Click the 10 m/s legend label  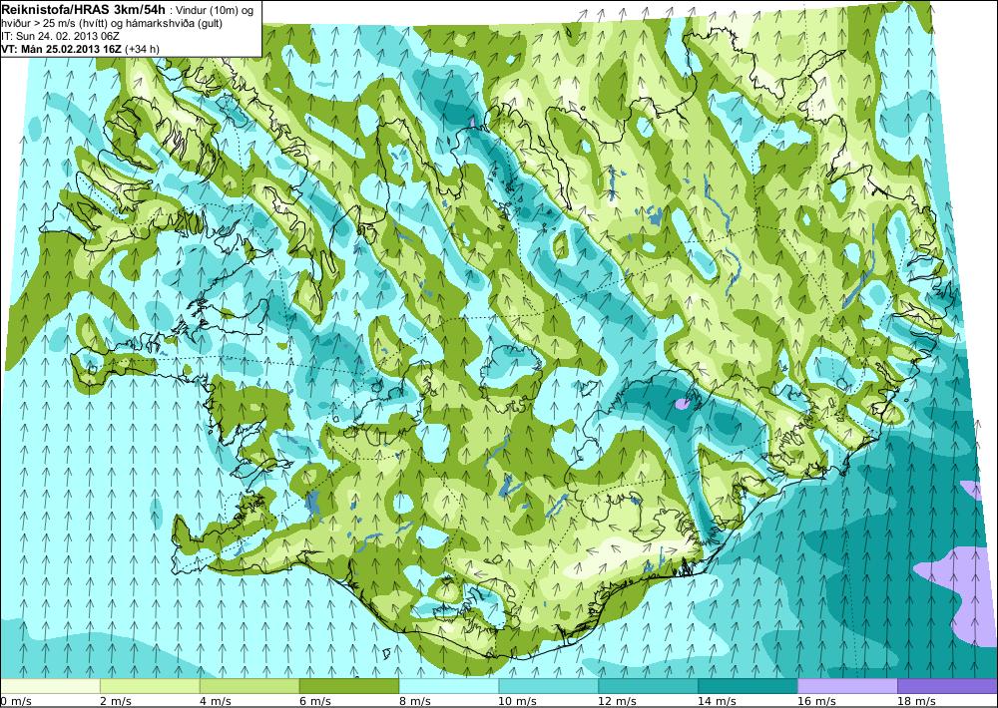(517, 701)
